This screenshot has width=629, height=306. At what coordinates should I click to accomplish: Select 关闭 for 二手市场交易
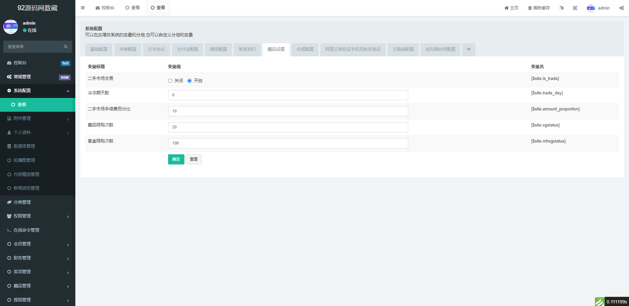170,81
